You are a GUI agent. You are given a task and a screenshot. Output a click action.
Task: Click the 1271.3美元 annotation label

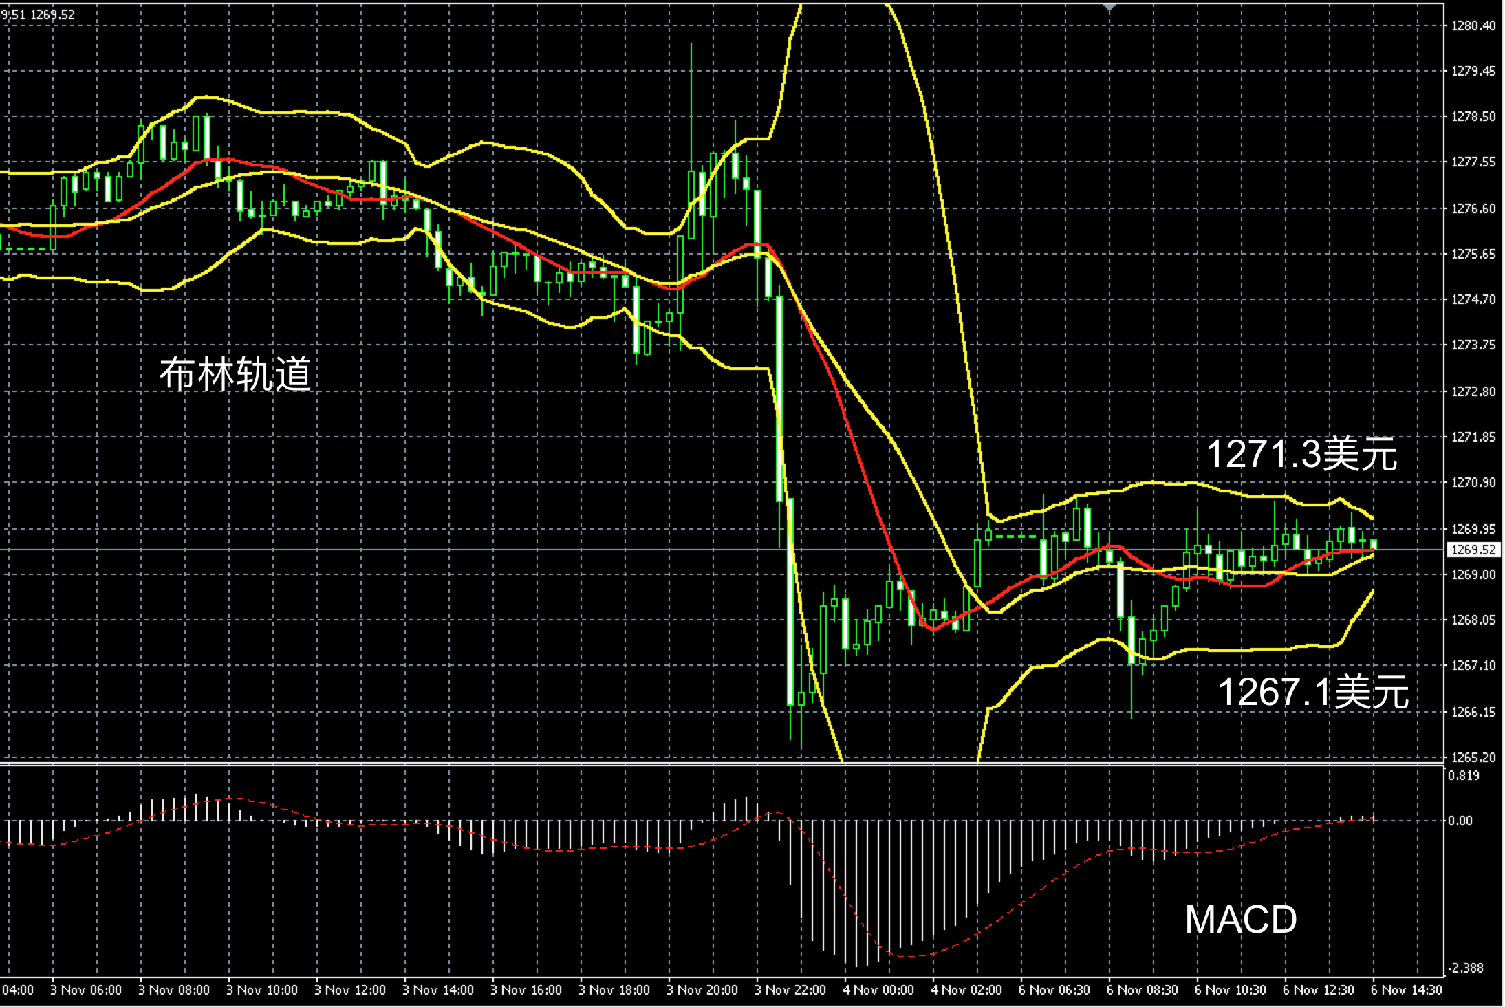[1302, 455]
